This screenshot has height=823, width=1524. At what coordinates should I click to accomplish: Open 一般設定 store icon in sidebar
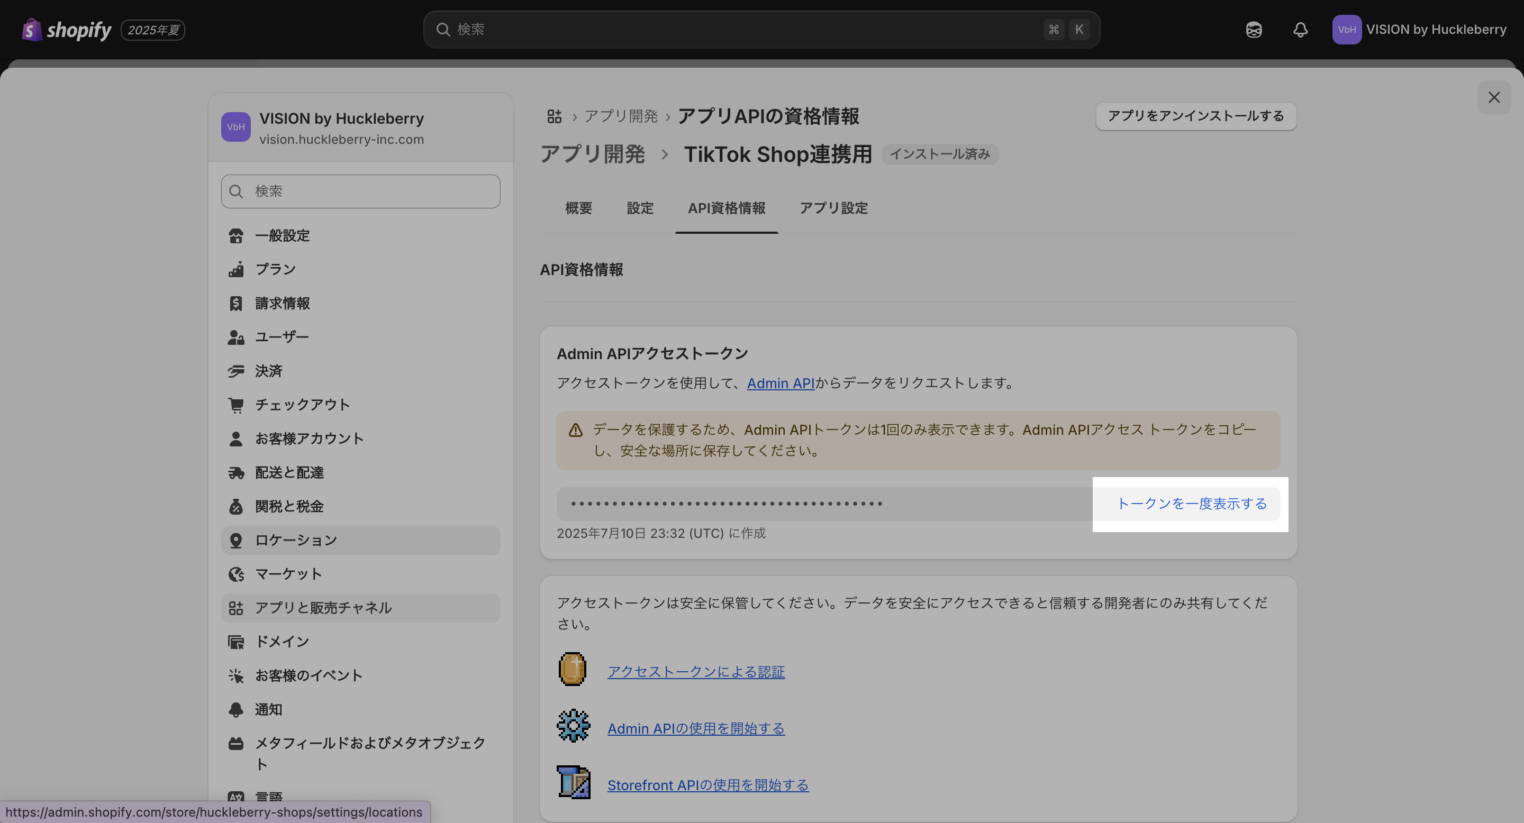pos(236,236)
